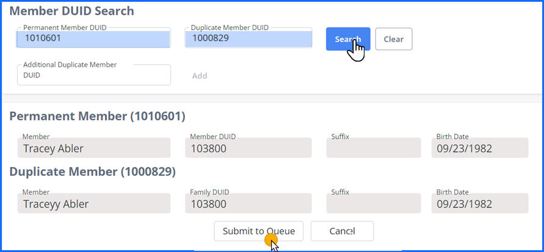The image size is (544, 252).
Task: Click the Cancel button
Action: coord(342,231)
